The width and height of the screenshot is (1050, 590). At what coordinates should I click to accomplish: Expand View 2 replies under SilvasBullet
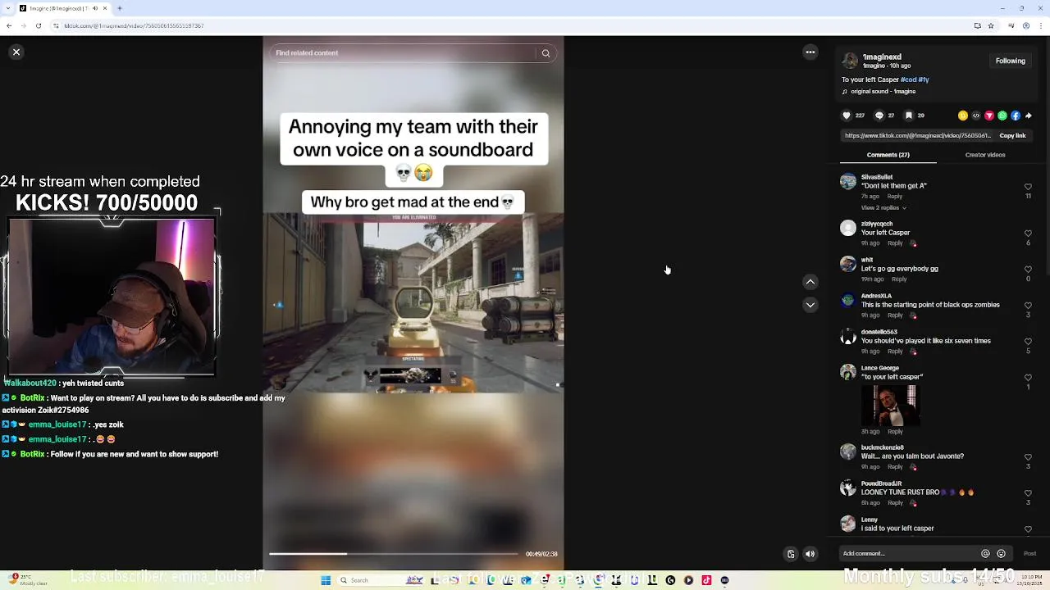[x=883, y=208]
